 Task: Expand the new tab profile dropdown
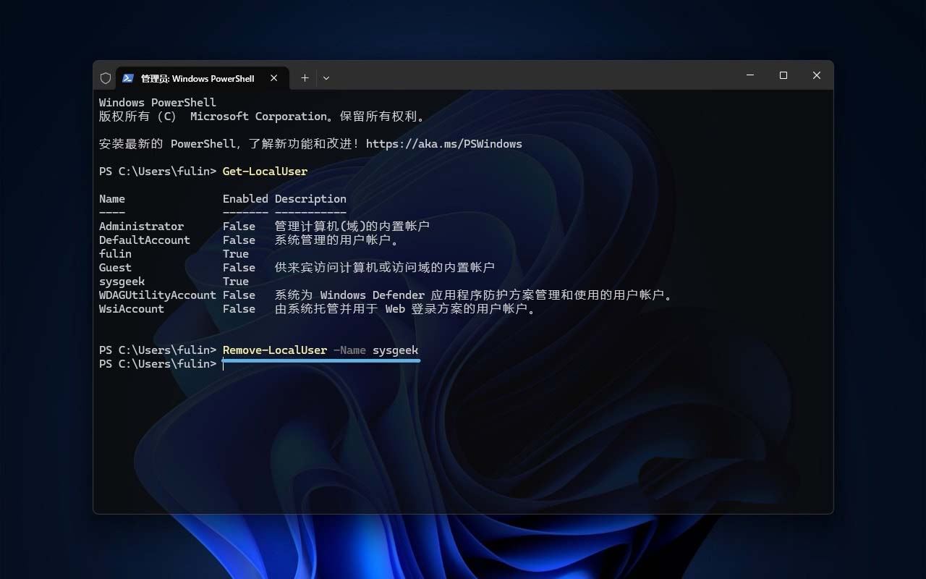(x=326, y=78)
